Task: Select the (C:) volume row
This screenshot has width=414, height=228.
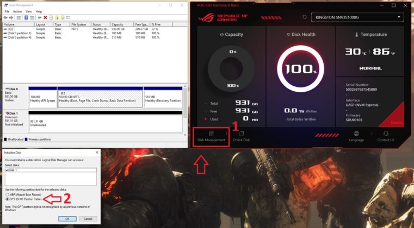Action: point(87,29)
